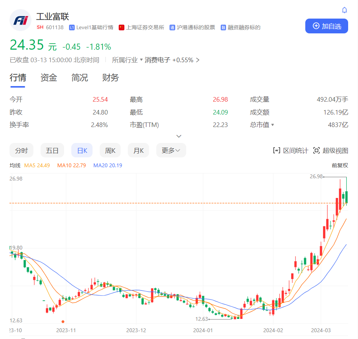Switch to the 资金 tab

pyautogui.click(x=49, y=78)
